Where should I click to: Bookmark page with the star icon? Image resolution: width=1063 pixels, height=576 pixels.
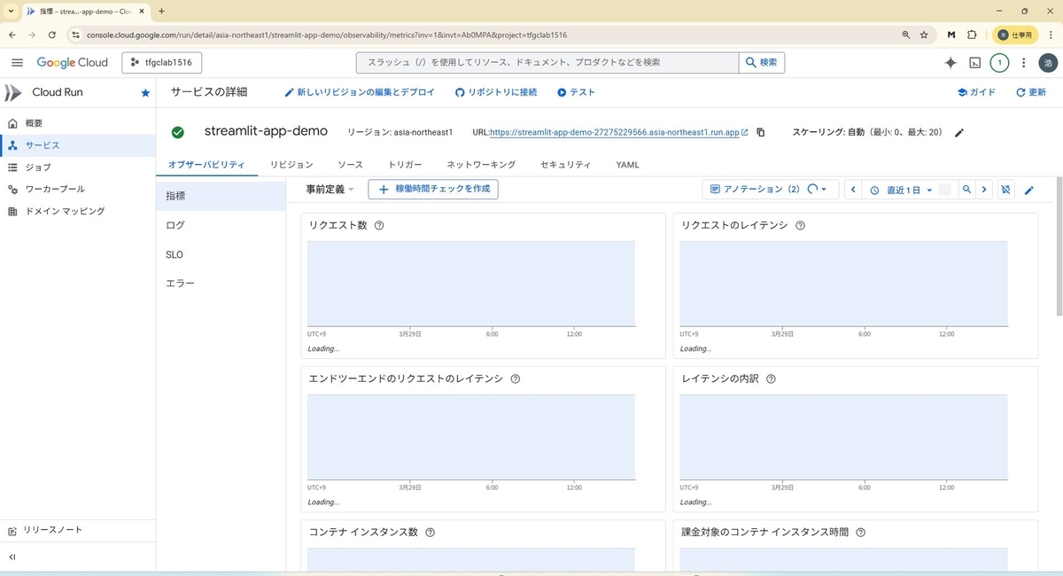[x=924, y=35]
